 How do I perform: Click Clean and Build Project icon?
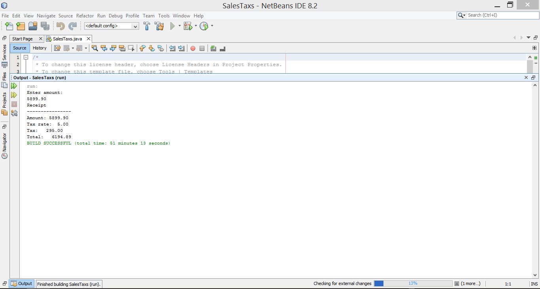click(159, 26)
